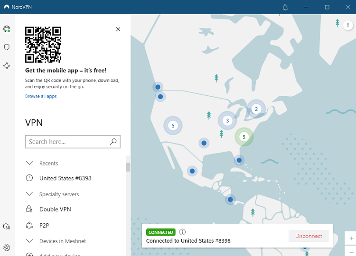Screen dimensions: 356x256
Task: Select the Central America server pin
Action: (x=230, y=200)
